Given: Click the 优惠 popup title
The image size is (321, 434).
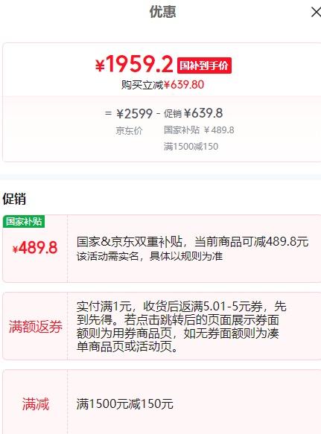Looking at the screenshot, I should point(162,12).
